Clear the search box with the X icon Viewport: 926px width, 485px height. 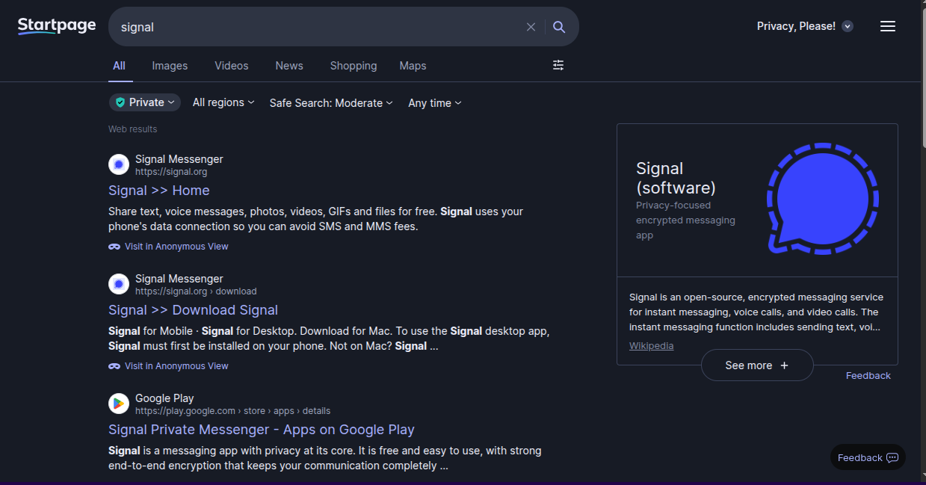pos(531,27)
